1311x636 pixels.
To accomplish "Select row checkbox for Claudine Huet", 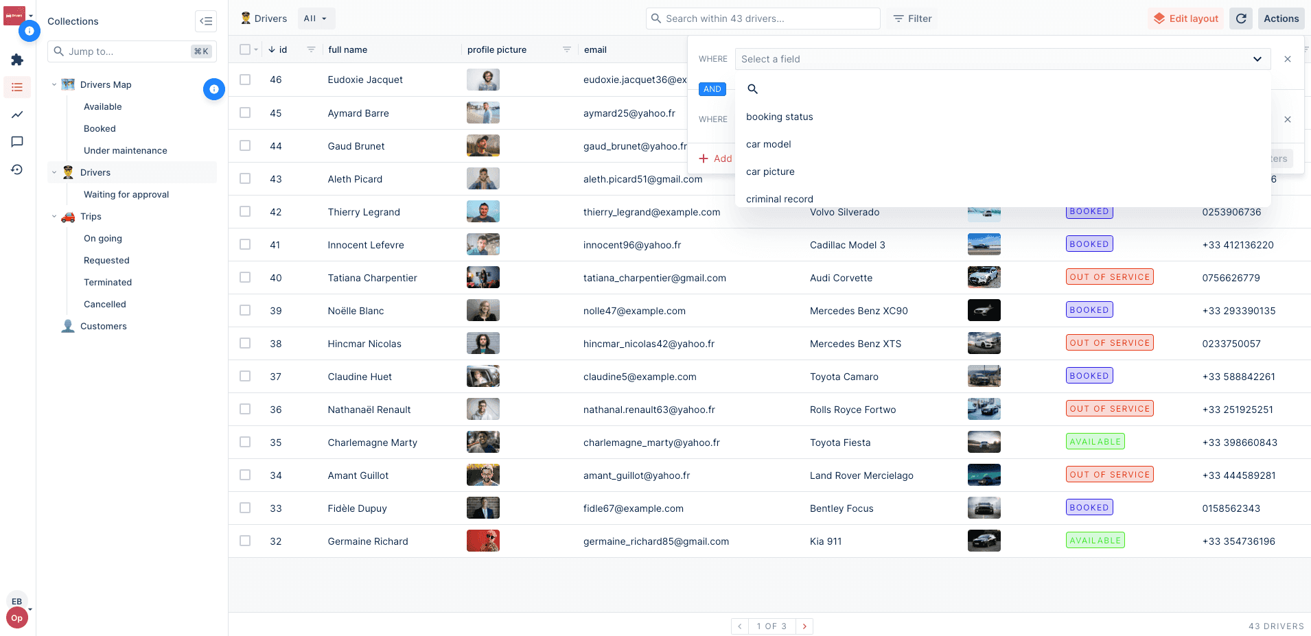I will (x=245, y=376).
